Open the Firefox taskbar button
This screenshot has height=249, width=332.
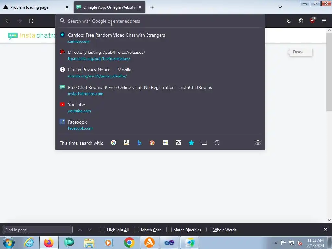tap(49, 243)
